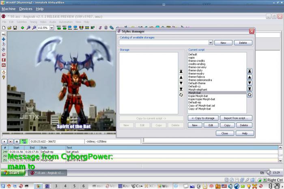Click the EN language indicator in XP tray
The image size is (284, 189).
click(262, 172)
